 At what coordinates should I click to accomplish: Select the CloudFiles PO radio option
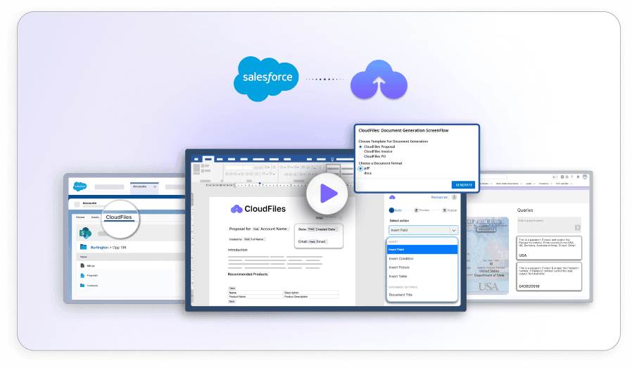pyautogui.click(x=360, y=156)
